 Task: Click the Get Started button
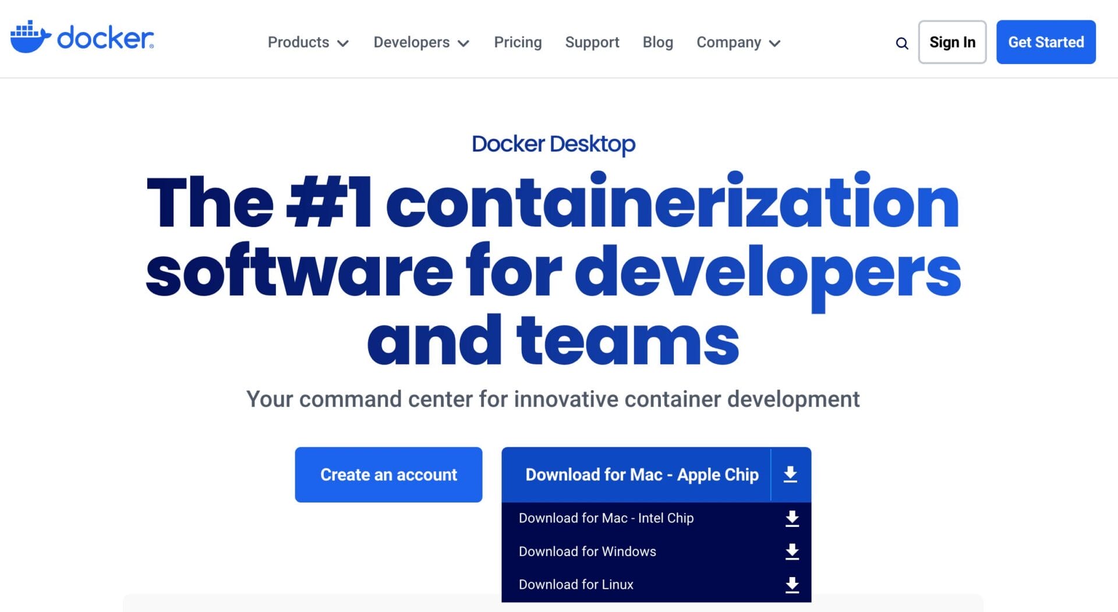tap(1045, 42)
